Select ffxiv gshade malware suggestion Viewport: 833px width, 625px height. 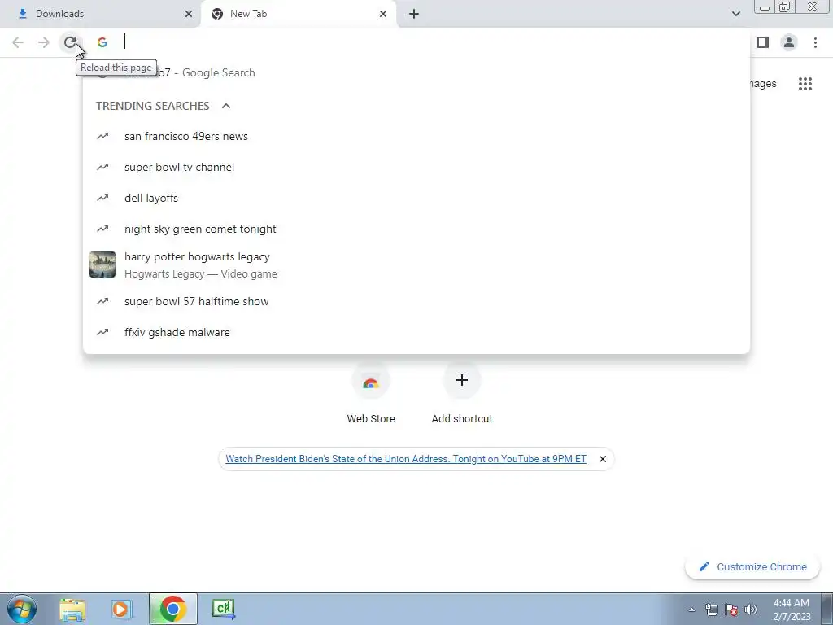pos(416,332)
